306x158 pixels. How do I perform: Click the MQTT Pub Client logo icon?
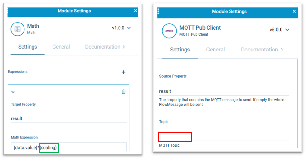coord(169,31)
